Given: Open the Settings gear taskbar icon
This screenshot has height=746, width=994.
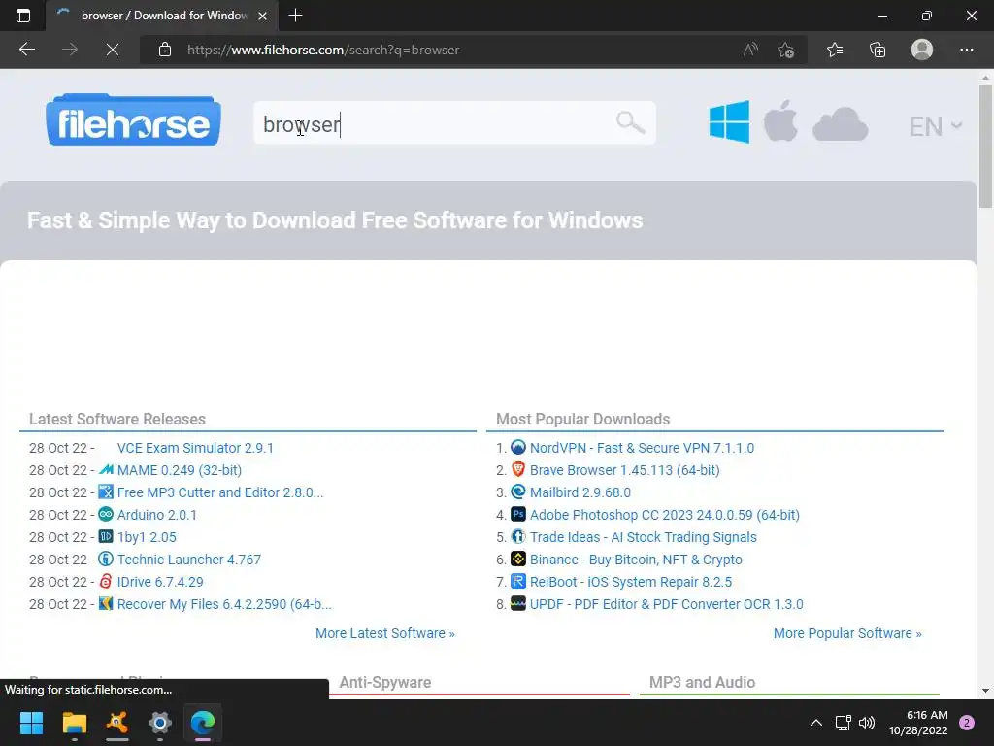Looking at the screenshot, I should pyautogui.click(x=160, y=723).
